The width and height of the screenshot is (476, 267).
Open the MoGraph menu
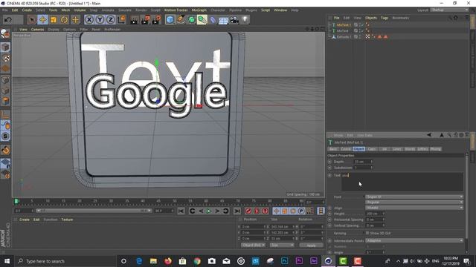click(x=199, y=10)
